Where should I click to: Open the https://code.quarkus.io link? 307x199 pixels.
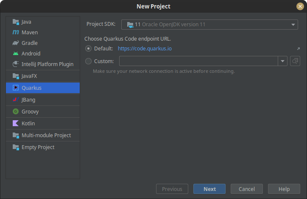(145, 48)
